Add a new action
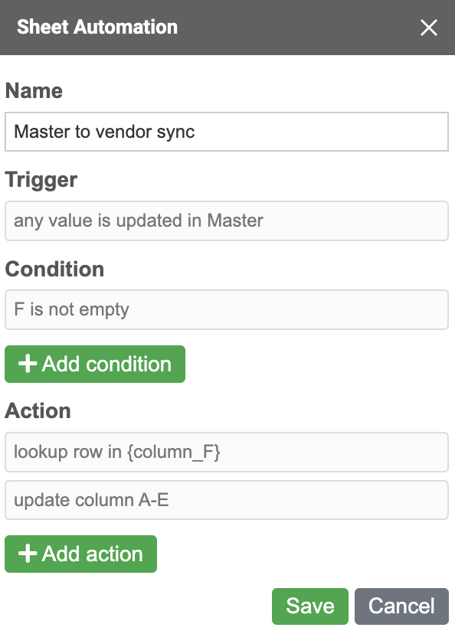Viewport: 455px width, 634px height. click(81, 554)
